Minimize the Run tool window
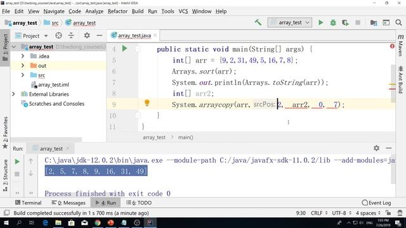Image resolution: width=406 pixels, height=228 pixels. 389,148
